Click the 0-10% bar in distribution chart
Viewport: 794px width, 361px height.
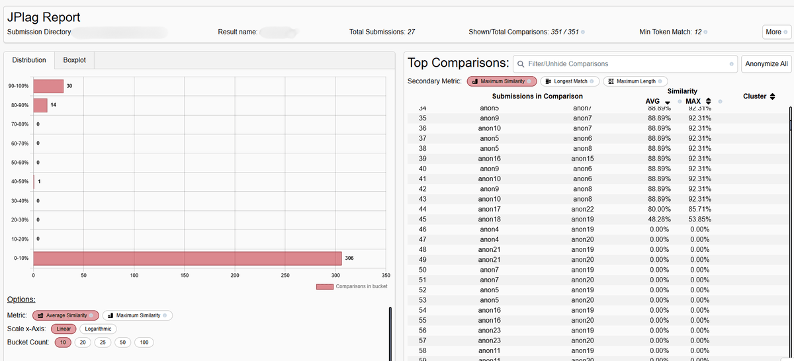click(187, 258)
